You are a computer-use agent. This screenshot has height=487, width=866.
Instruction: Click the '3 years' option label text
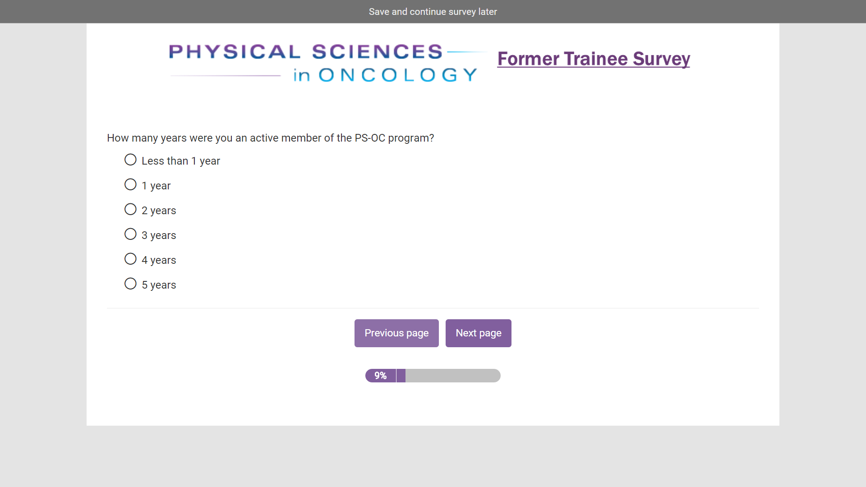tap(159, 235)
